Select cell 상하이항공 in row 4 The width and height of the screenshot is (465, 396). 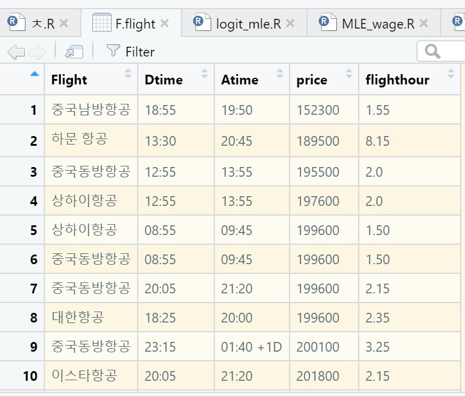tap(91, 201)
